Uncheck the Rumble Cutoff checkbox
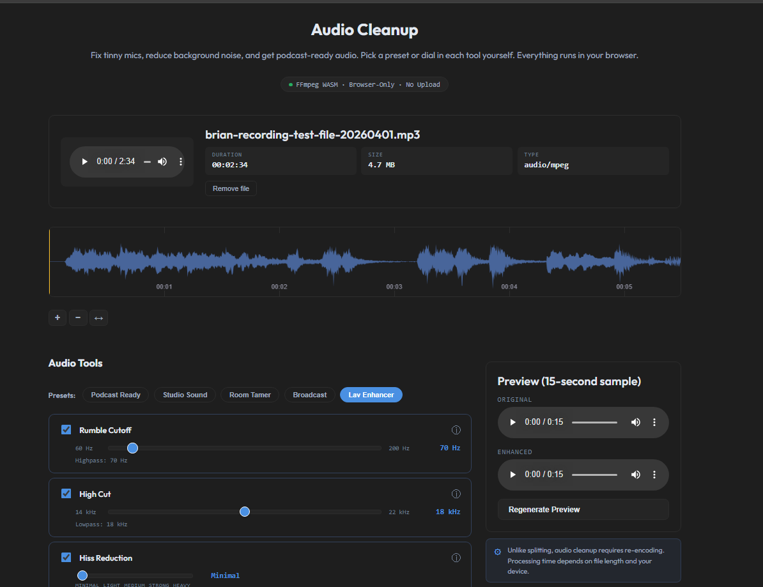The image size is (763, 587). (66, 429)
